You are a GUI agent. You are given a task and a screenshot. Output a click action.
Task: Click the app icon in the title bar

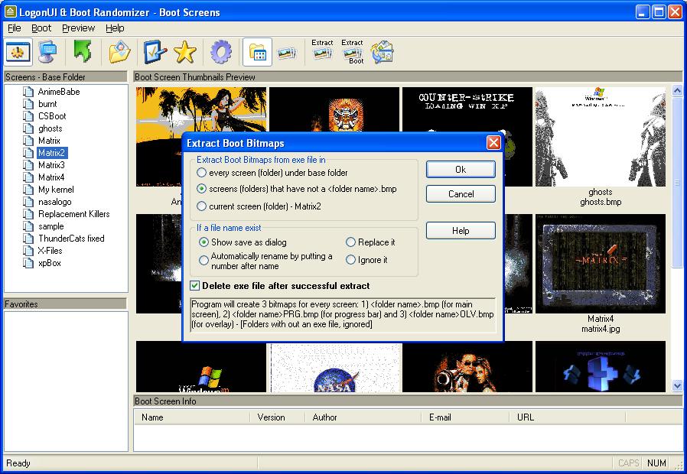coord(10,11)
